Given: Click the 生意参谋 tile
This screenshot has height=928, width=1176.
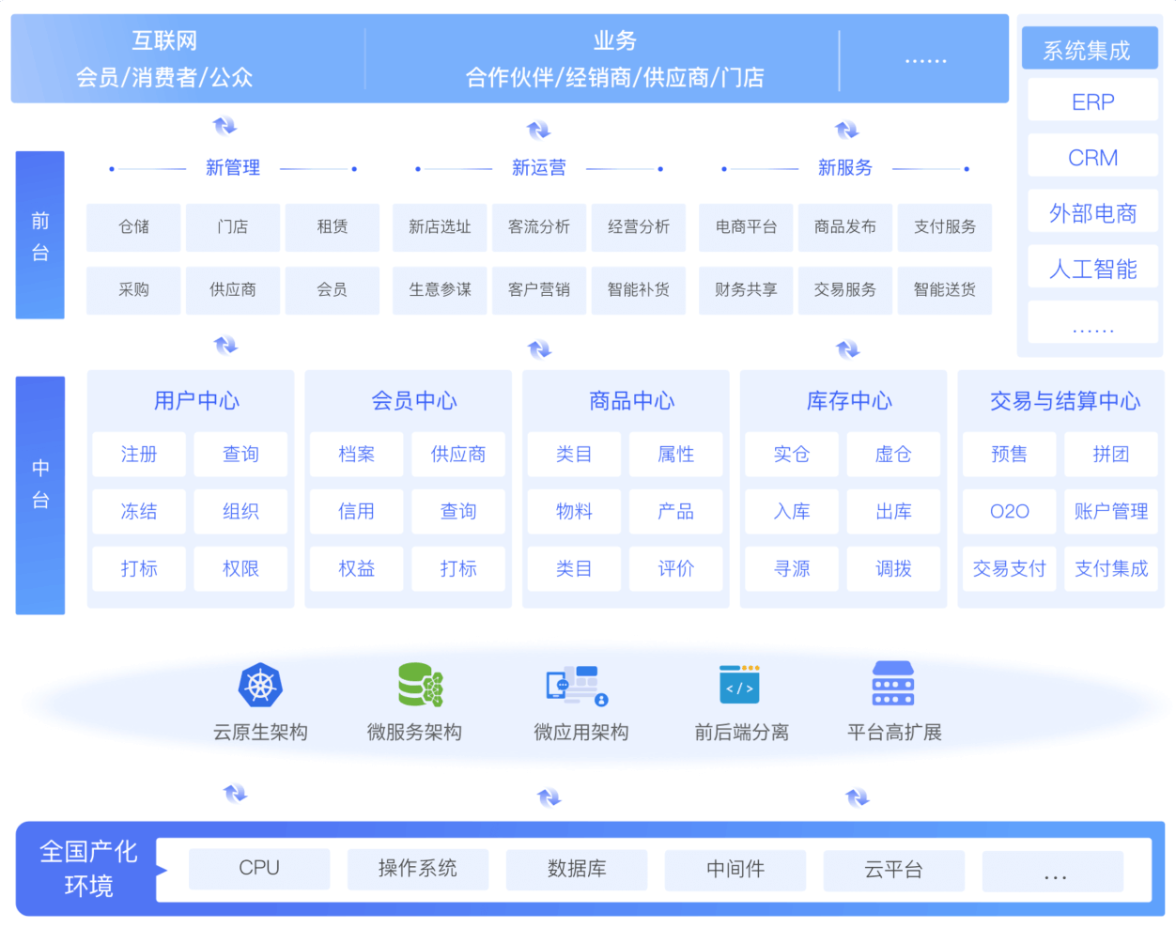Looking at the screenshot, I should pyautogui.click(x=440, y=289).
